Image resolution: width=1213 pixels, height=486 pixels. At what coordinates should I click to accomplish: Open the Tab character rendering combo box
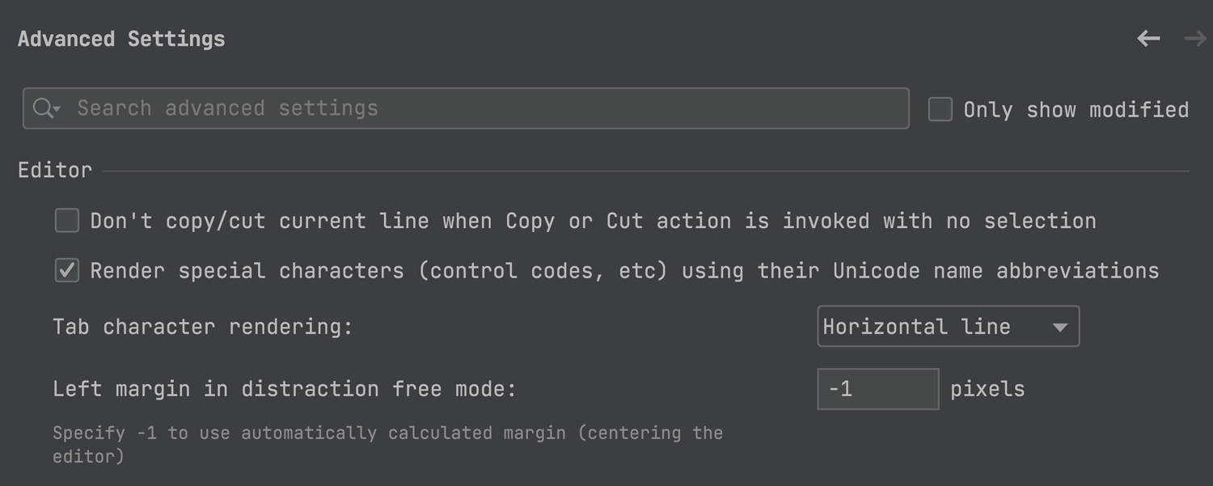[948, 327]
